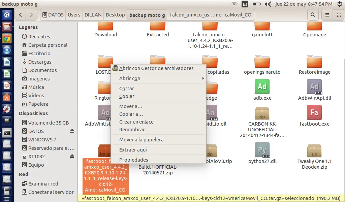This screenshot has width=345, height=202.
Task: Go back with the left arrow button
Action: 21,15
